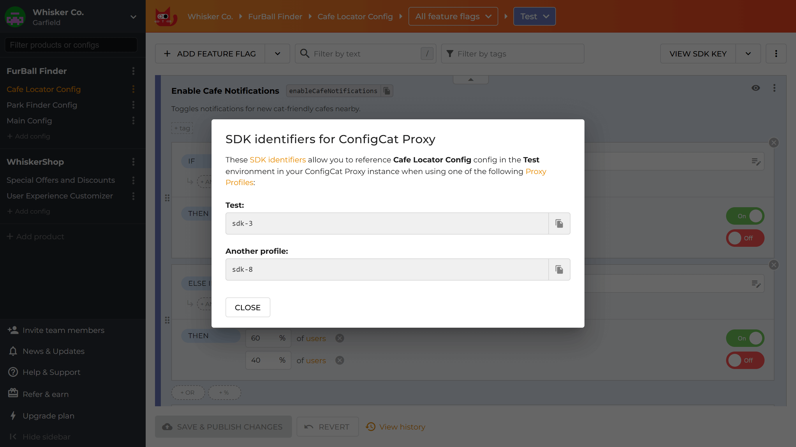Screen dimensions: 796x447
Task: Click the View history clock icon
Action: click(x=371, y=426)
